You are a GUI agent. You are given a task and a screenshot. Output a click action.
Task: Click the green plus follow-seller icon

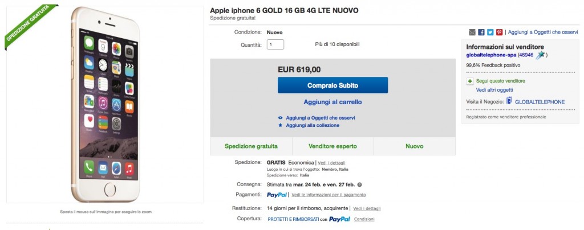tap(470, 81)
